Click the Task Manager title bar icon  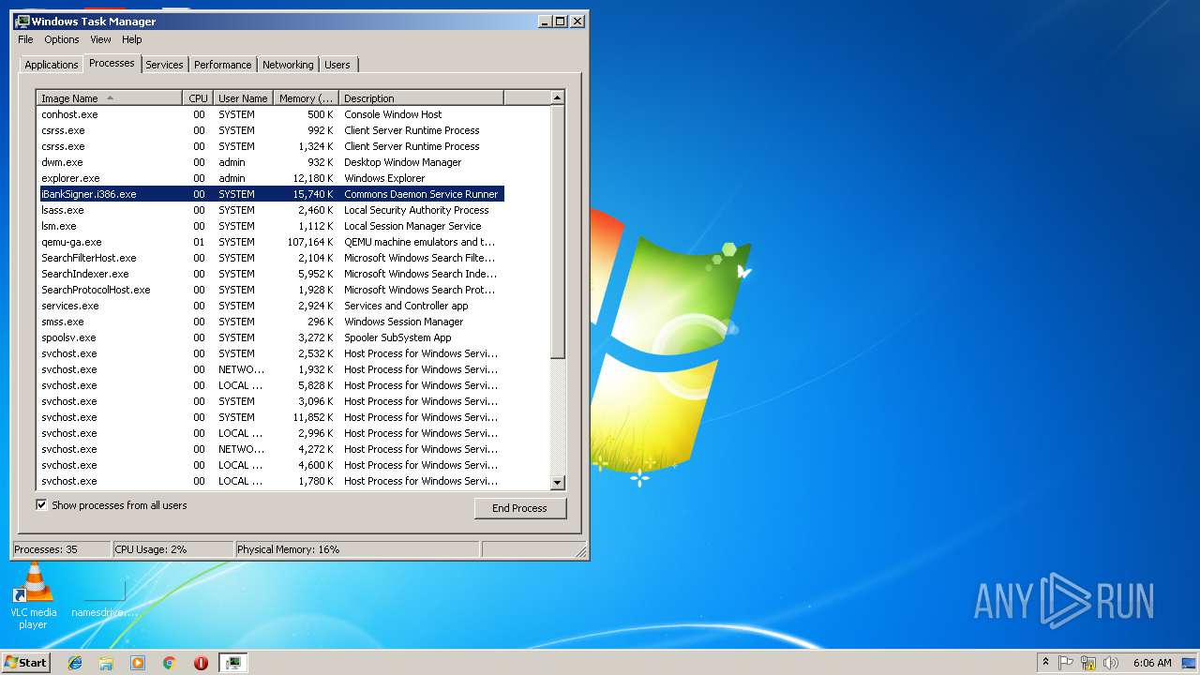click(x=22, y=21)
